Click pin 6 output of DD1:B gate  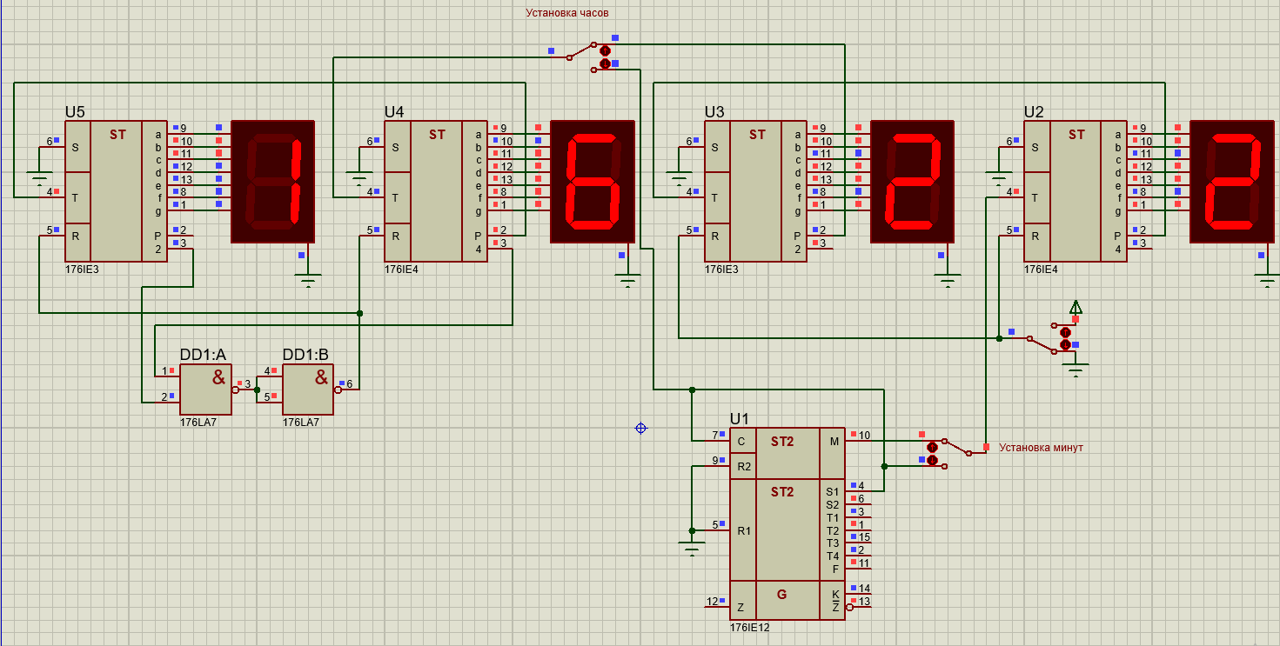(x=347, y=390)
